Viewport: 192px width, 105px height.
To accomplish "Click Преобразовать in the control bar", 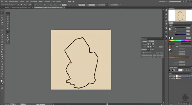I will click(x=13, y=5).
